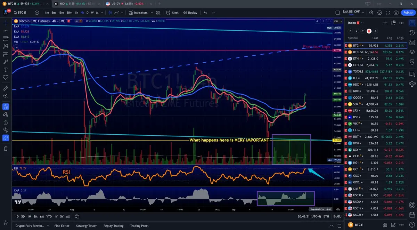Screen dimensions: 417x230
Task: Toggle stay in drawing mode
Action: pyautogui.click(x=6, y=114)
